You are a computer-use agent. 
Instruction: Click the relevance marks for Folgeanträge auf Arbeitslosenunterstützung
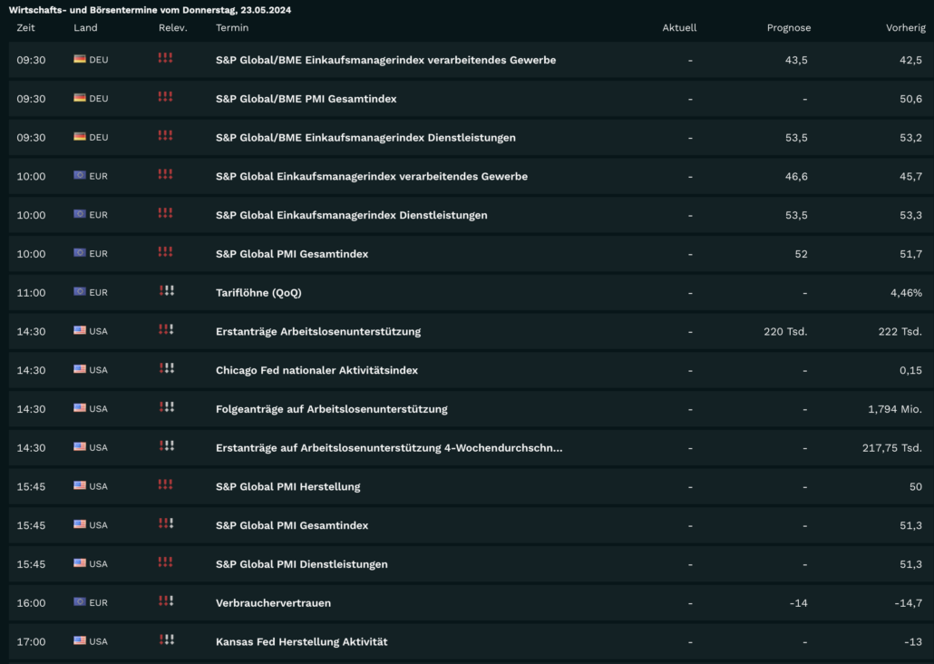(167, 407)
